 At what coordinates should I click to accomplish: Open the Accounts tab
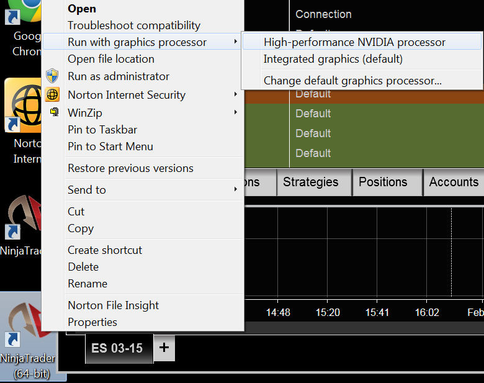tap(454, 182)
